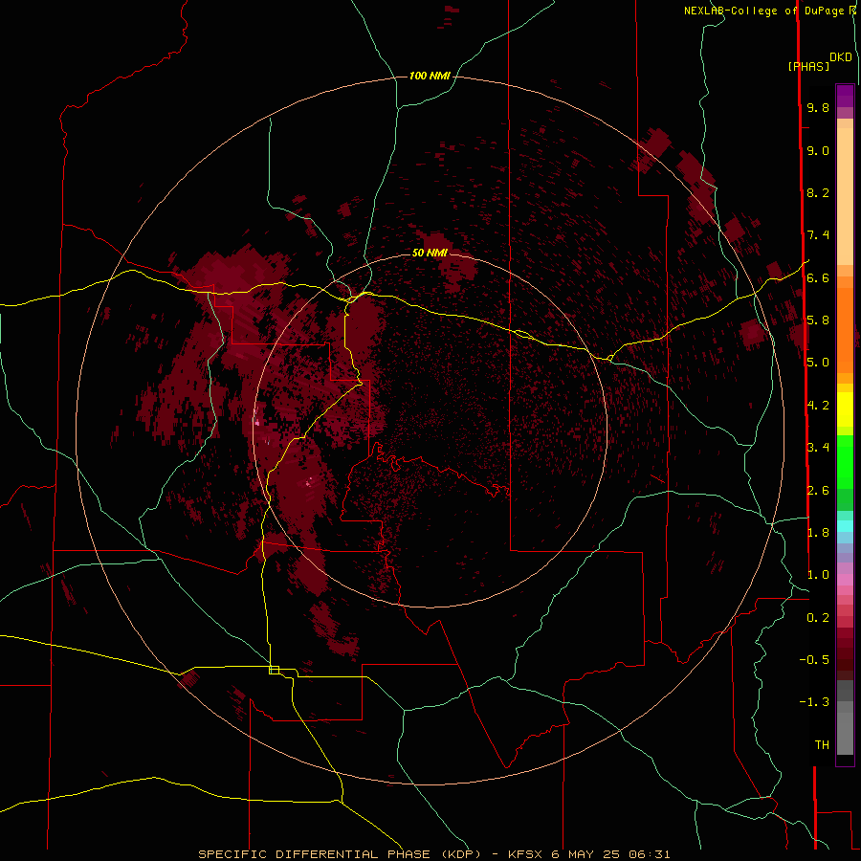The width and height of the screenshot is (861, 861).
Task: Click the 2.6 value on the color scale
Action: [818, 491]
